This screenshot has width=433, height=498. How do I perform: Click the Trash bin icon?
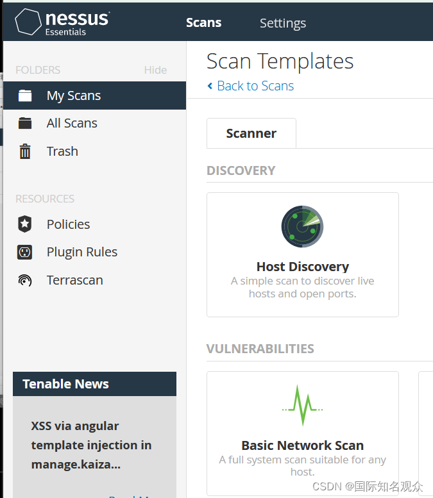[25, 151]
